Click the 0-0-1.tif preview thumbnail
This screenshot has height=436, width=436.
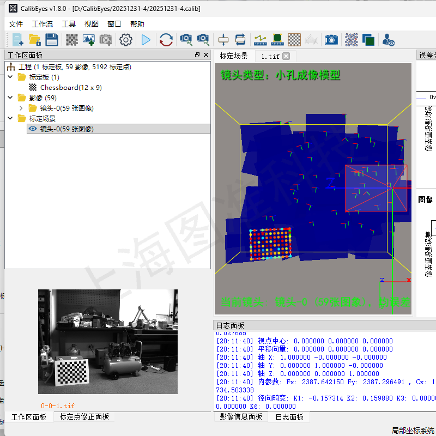pyautogui.click(x=107, y=341)
